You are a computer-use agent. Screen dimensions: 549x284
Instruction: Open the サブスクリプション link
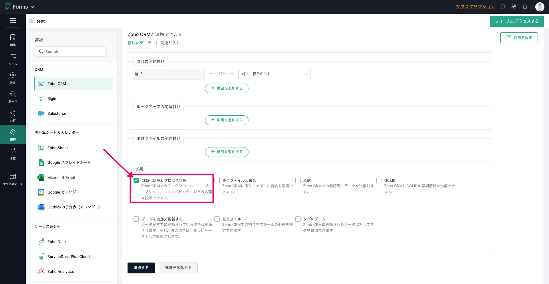tap(475, 7)
